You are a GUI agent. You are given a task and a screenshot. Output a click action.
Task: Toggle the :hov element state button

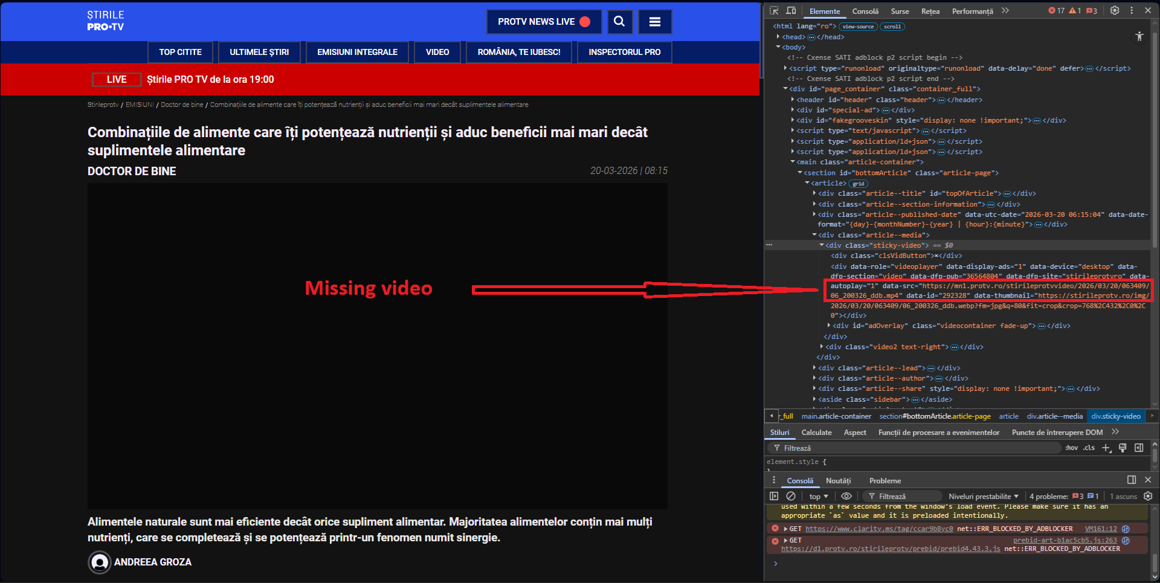pos(1071,448)
